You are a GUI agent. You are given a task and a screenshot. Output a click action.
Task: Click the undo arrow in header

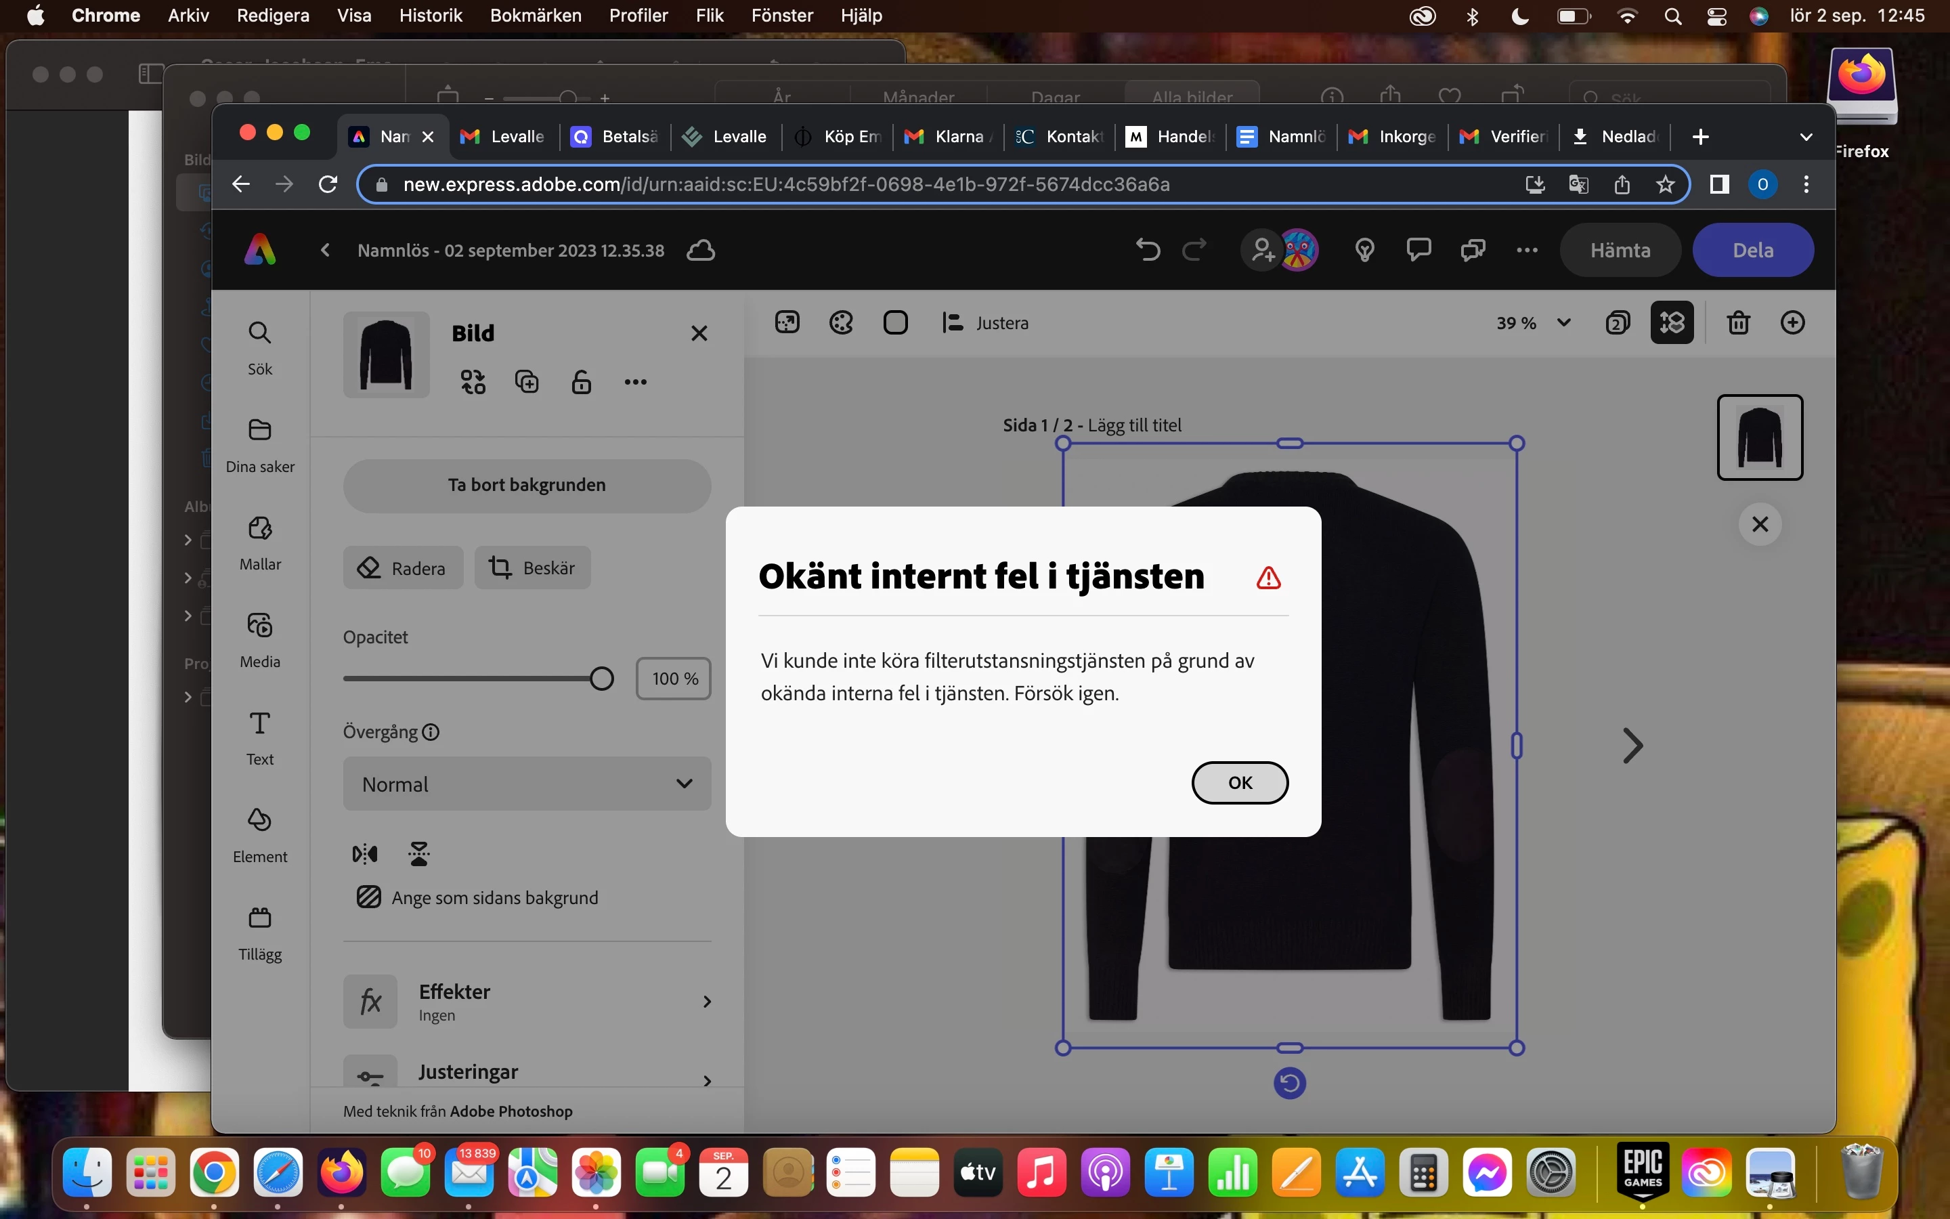(1148, 250)
